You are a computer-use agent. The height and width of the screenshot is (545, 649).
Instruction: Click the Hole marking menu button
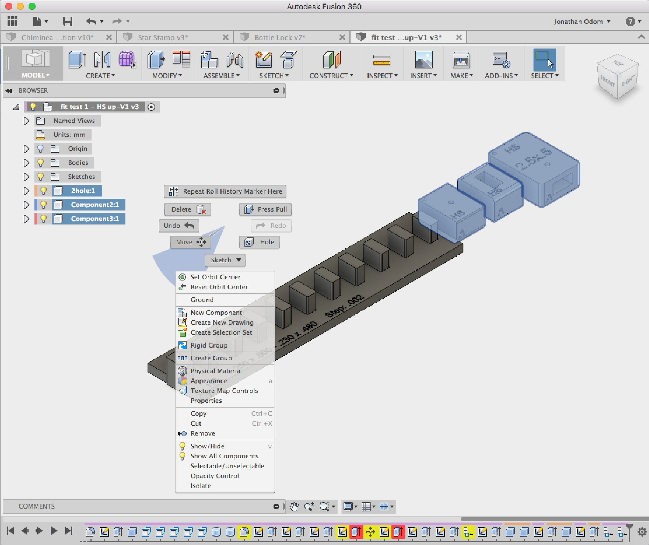(260, 242)
